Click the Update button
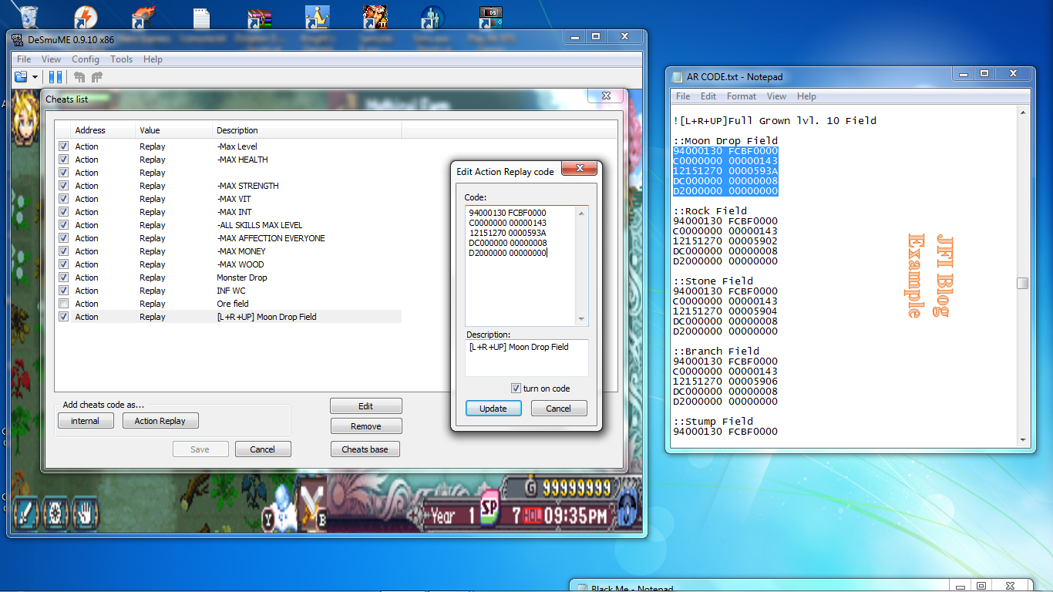The height and width of the screenshot is (592, 1053). coord(493,409)
